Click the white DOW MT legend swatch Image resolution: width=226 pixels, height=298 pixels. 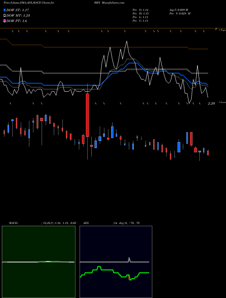[5, 16]
